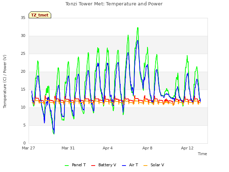The image size is (229, 172).
Task: Click the 'Apr 8' x-axis tick label
Action: tap(147, 148)
